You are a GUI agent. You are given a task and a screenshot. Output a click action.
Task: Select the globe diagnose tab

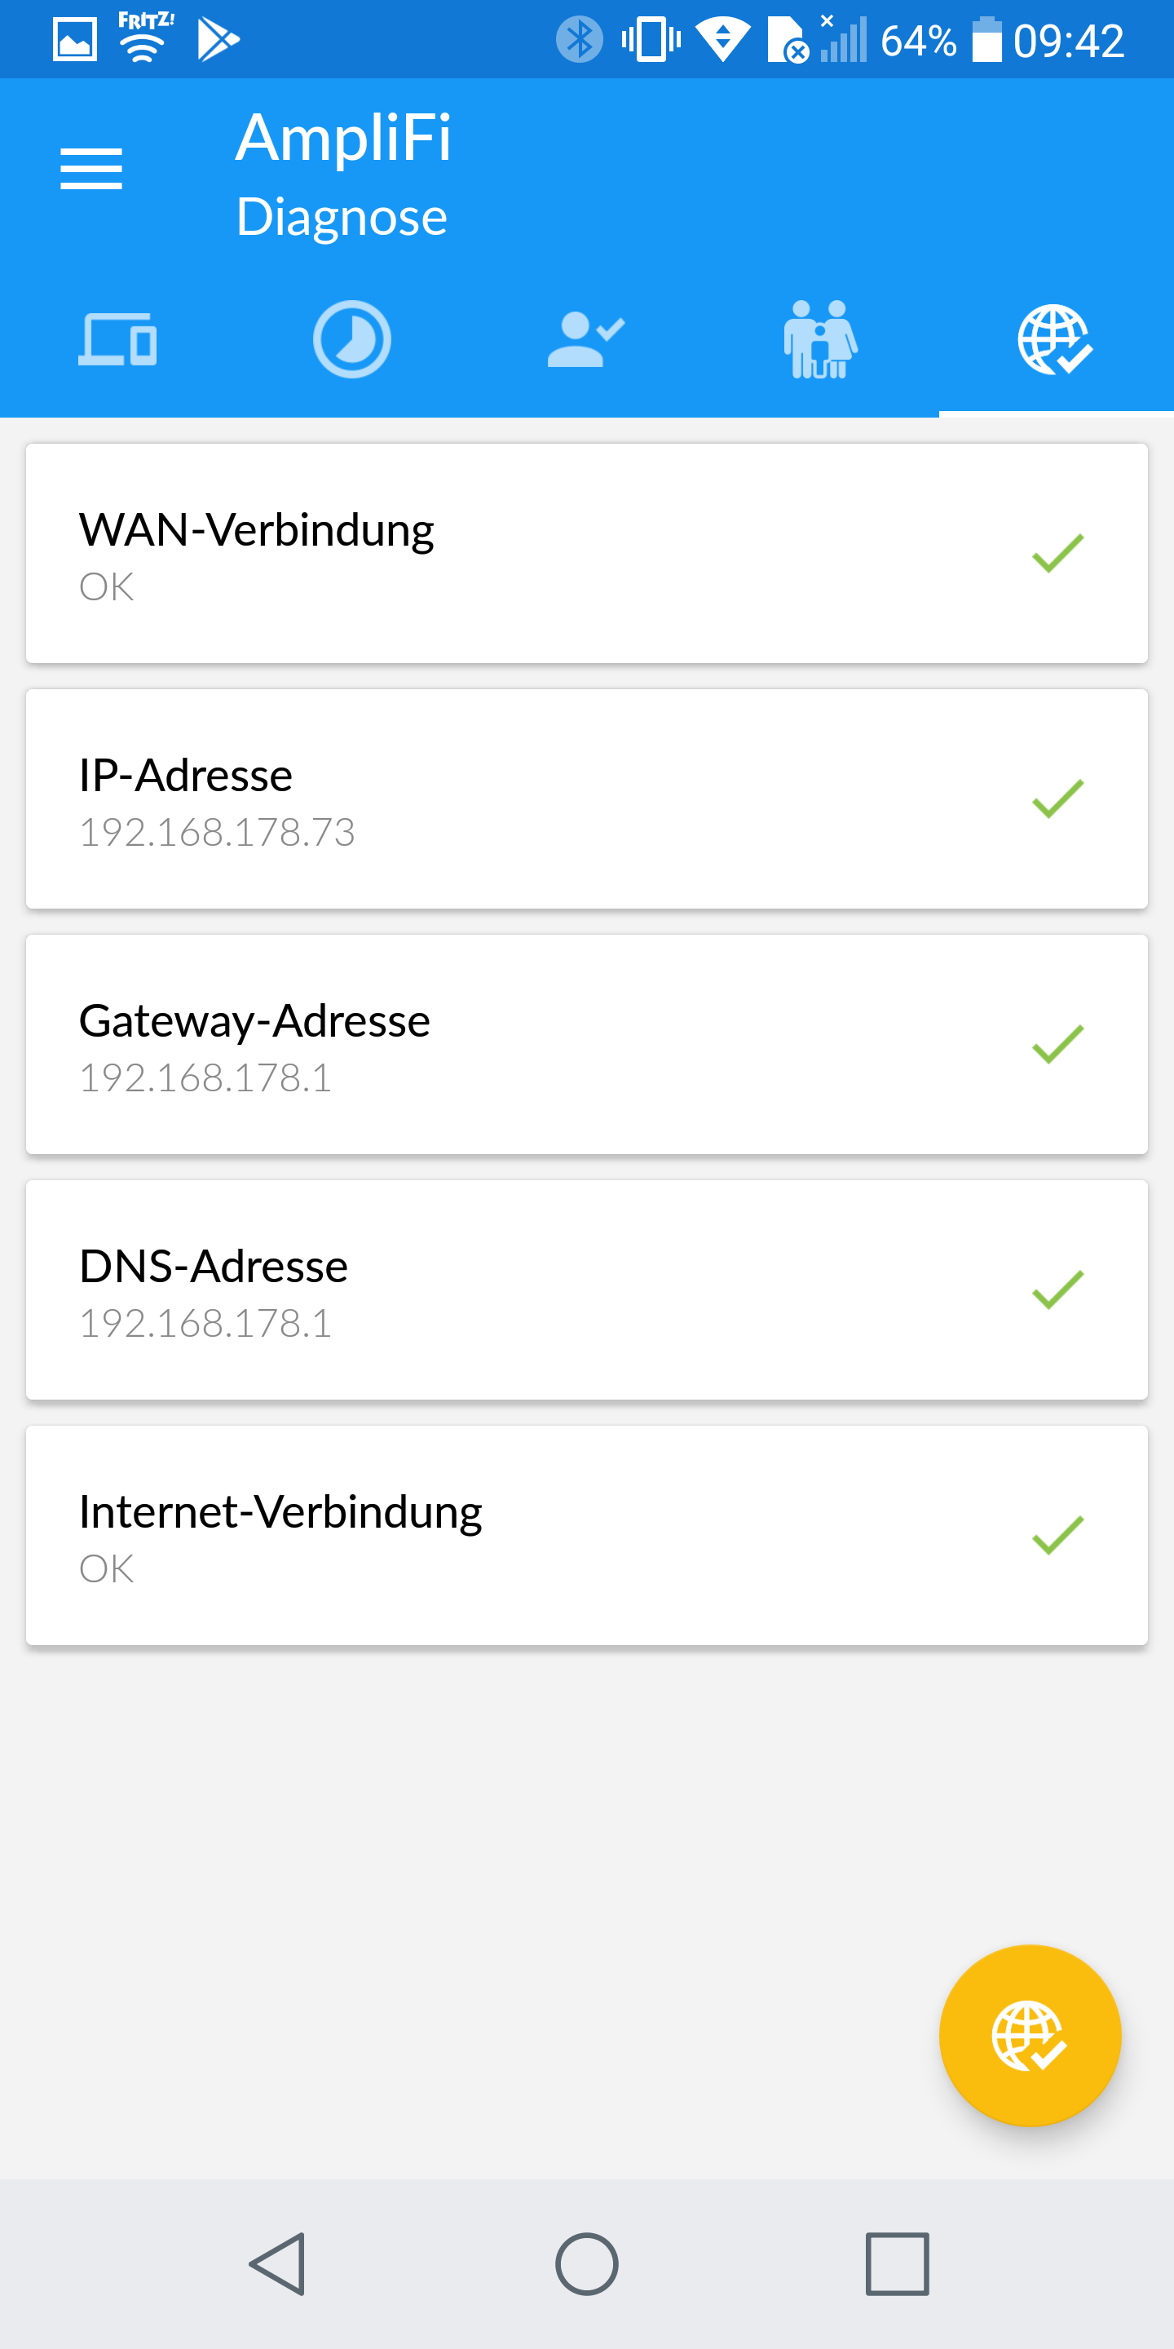(1055, 339)
